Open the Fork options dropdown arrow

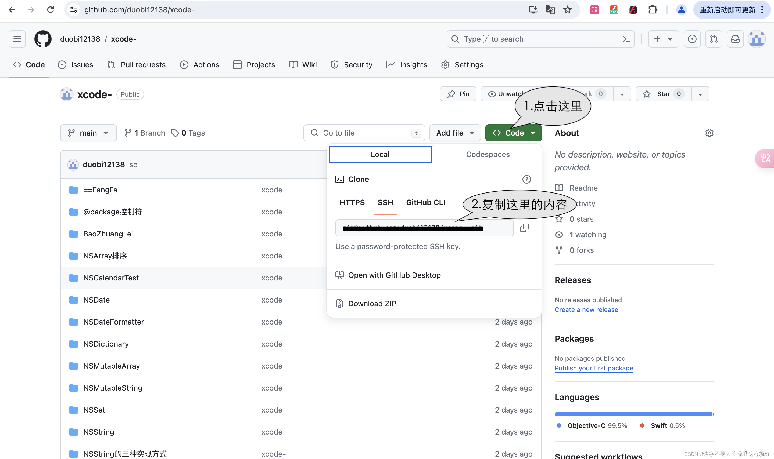pyautogui.click(x=622, y=94)
